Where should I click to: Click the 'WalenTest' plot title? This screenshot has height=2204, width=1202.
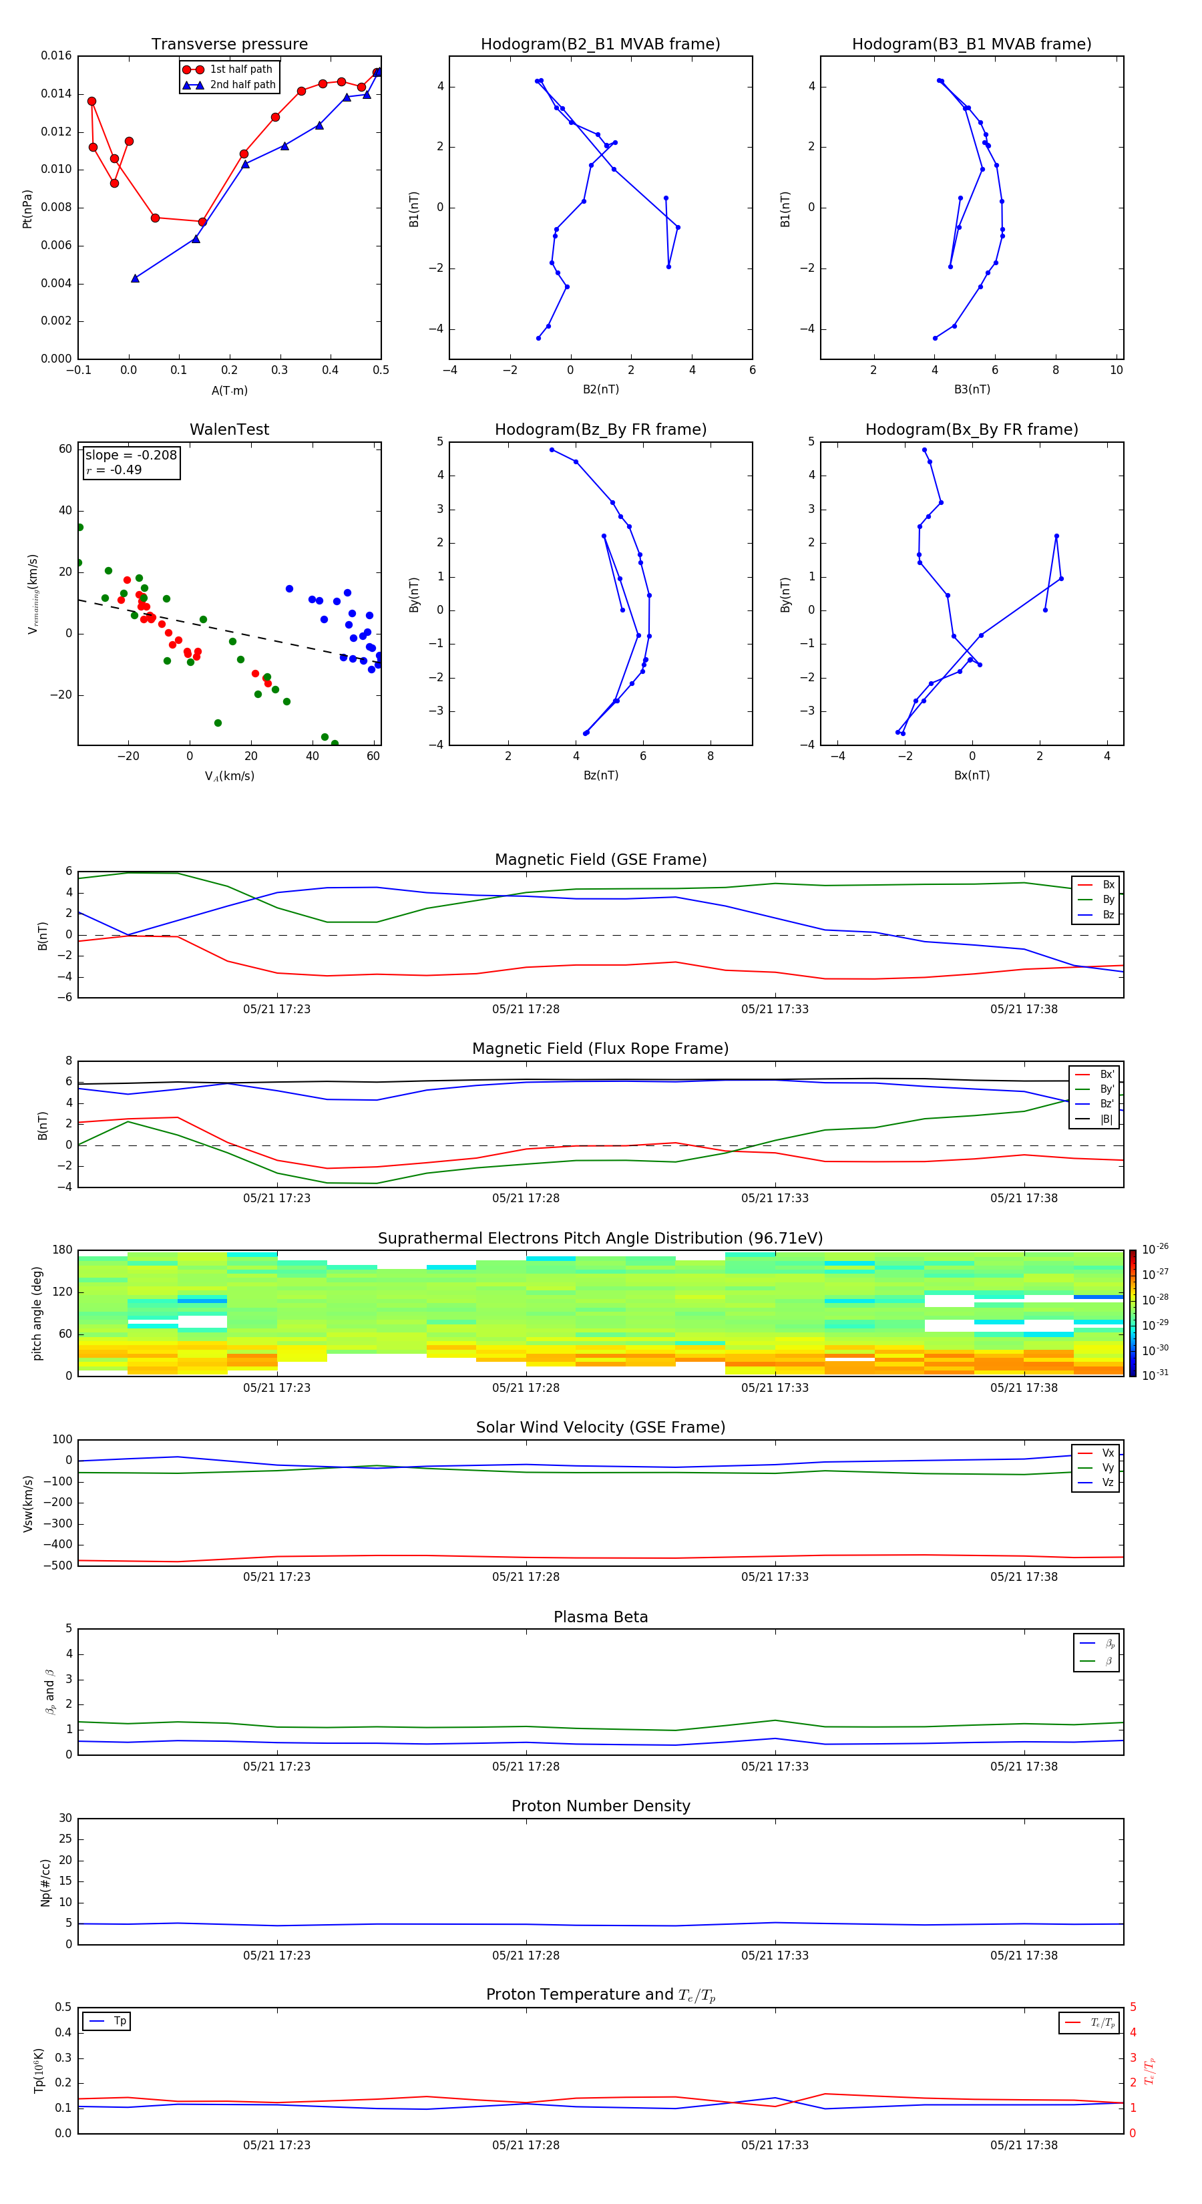point(229,429)
